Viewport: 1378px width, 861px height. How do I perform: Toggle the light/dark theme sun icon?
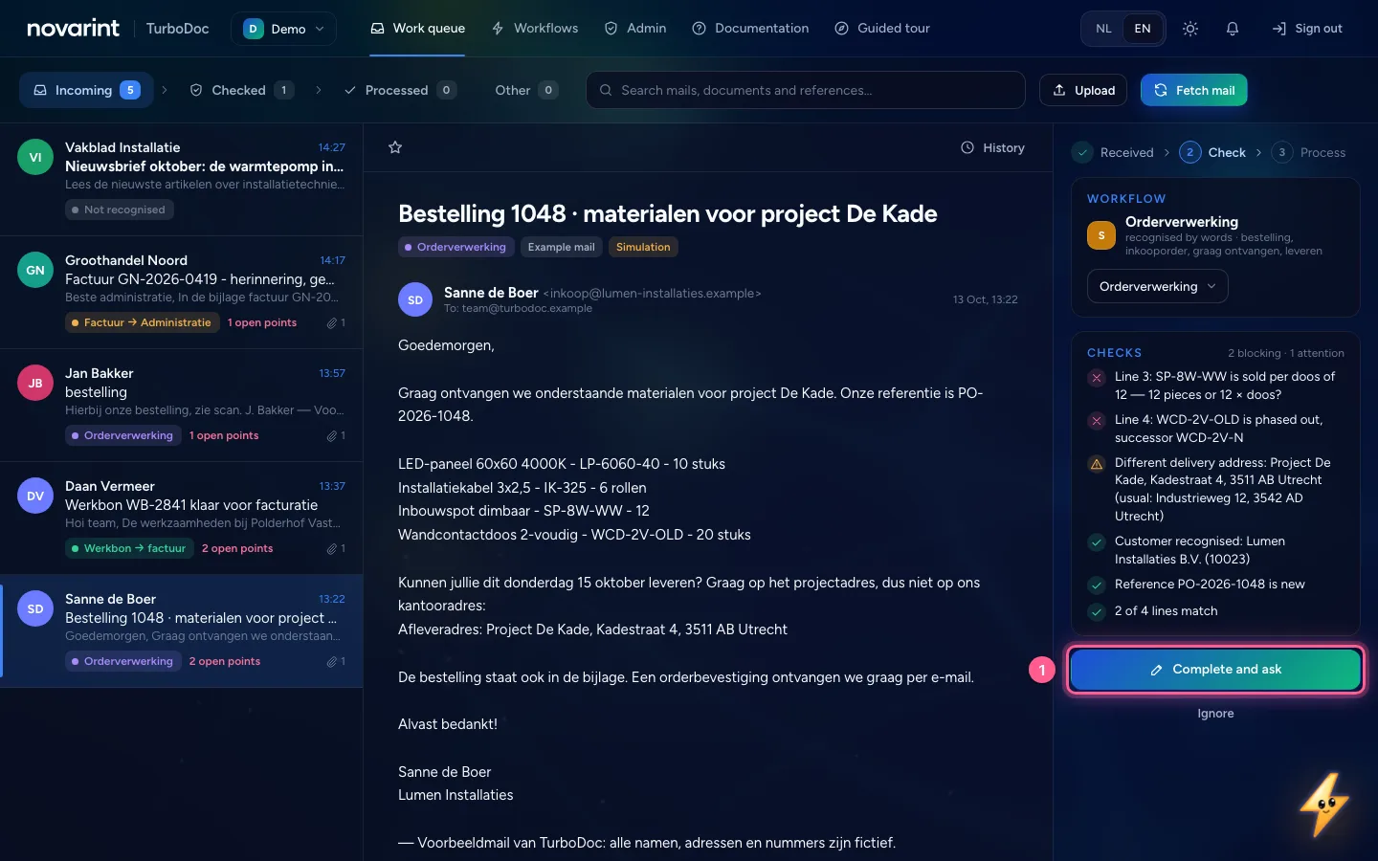pos(1190,29)
